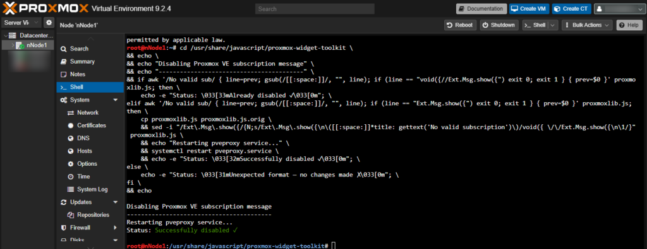Viewport: 647px width, 249px height.
Task: Collapse the Updates submenu arrow
Action: (x=115, y=202)
